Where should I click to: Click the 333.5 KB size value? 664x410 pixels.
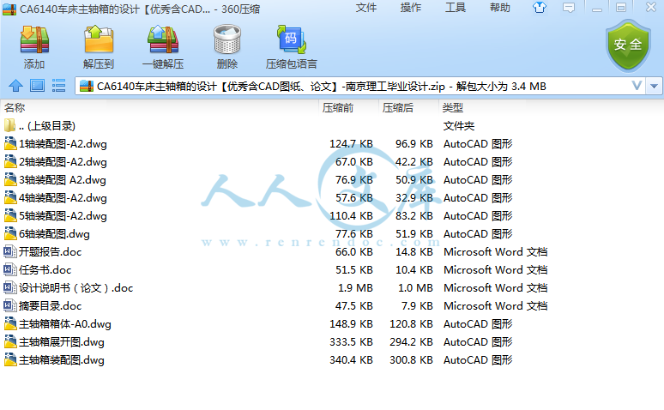351,341
